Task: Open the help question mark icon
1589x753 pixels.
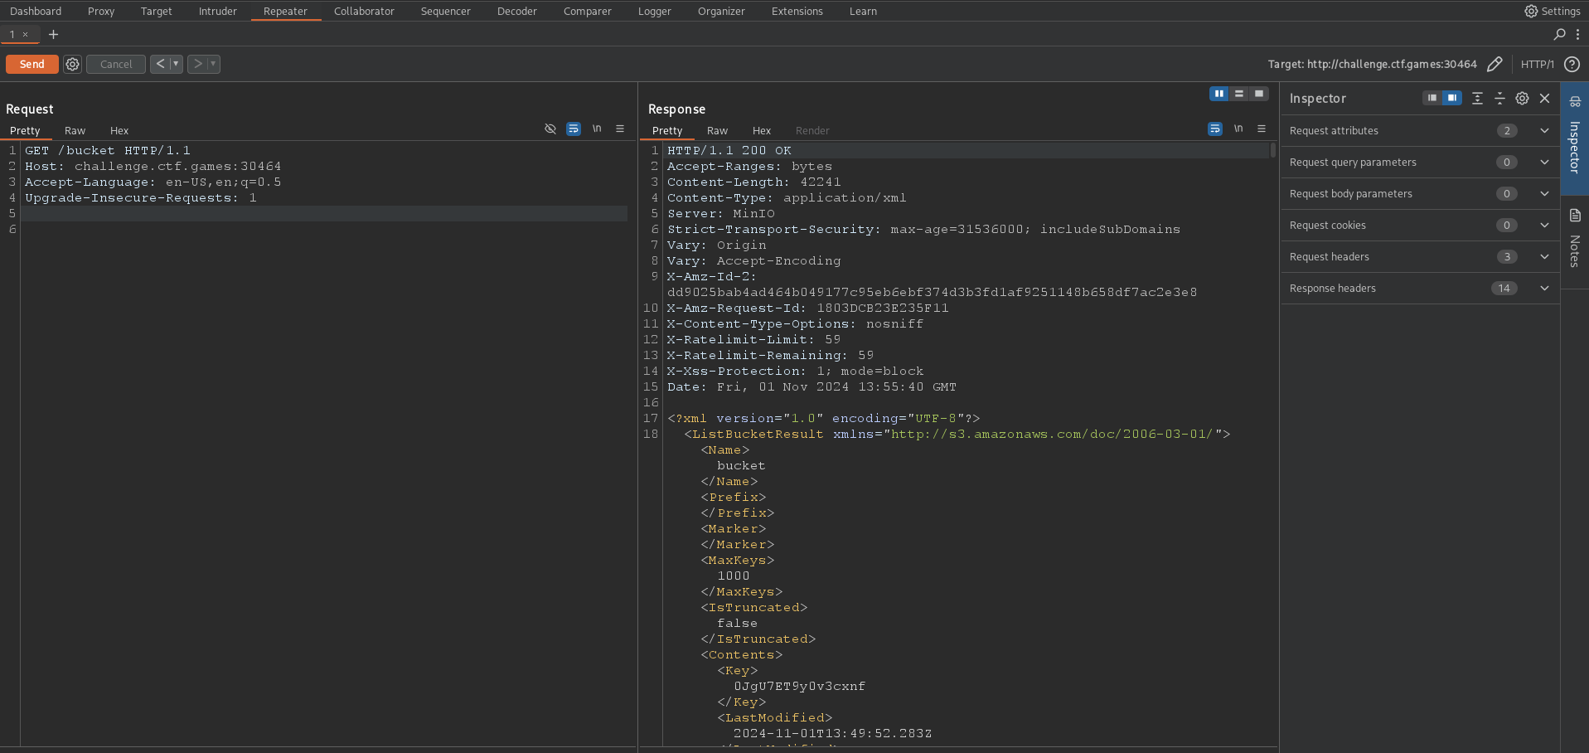Action: pos(1572,64)
